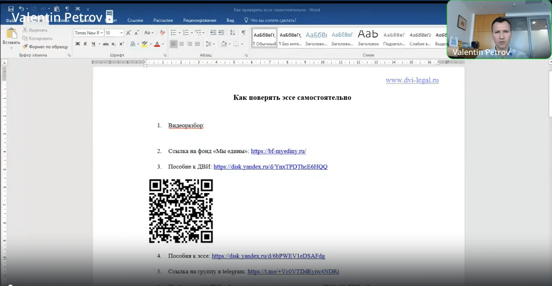This screenshot has width=552, height=286.
Task: Toggle bold formatting (Ж)
Action: [78, 44]
